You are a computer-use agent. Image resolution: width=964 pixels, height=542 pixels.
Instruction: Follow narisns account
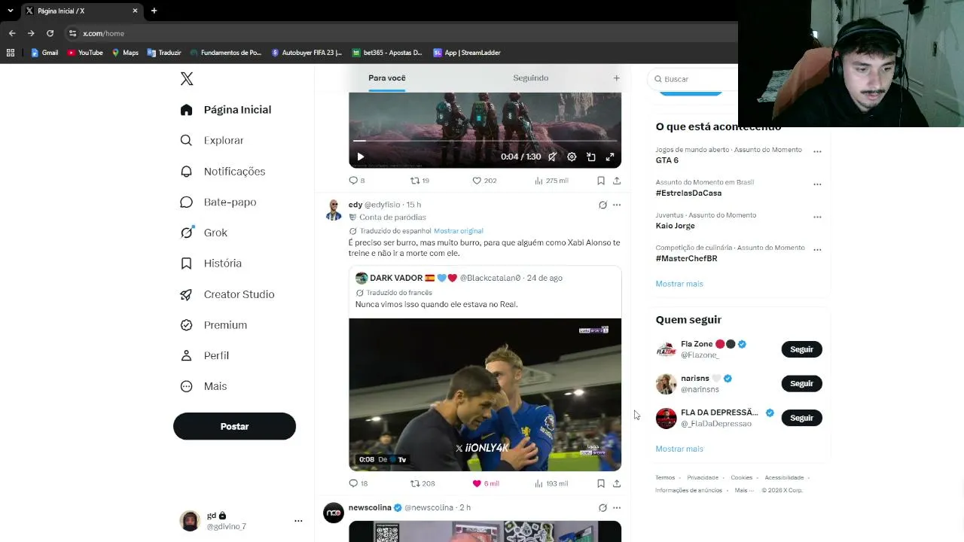click(801, 384)
